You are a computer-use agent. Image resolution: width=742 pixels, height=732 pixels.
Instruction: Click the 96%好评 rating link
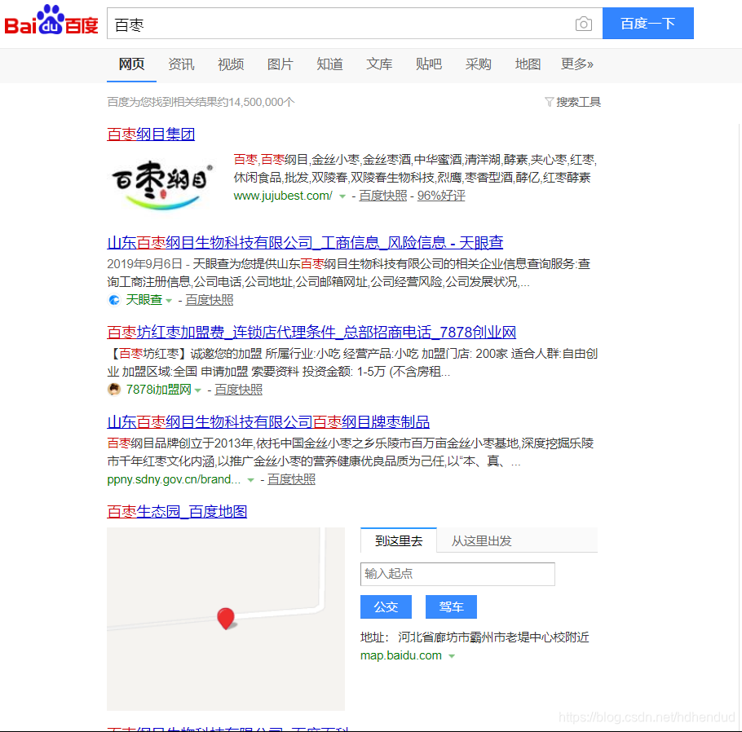coord(441,196)
